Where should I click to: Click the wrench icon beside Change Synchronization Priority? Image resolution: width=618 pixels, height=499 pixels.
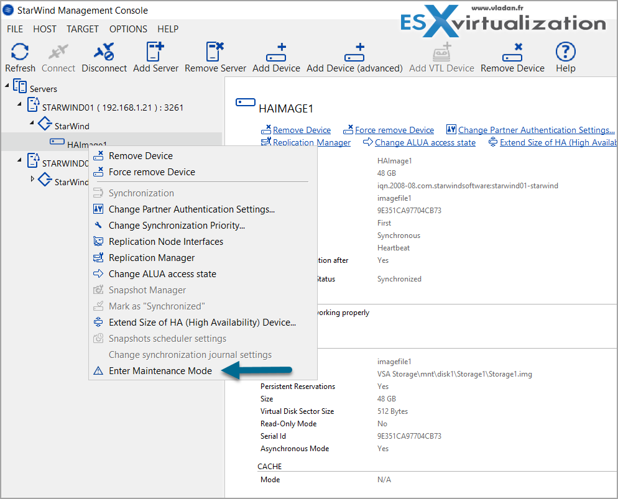pyautogui.click(x=98, y=226)
